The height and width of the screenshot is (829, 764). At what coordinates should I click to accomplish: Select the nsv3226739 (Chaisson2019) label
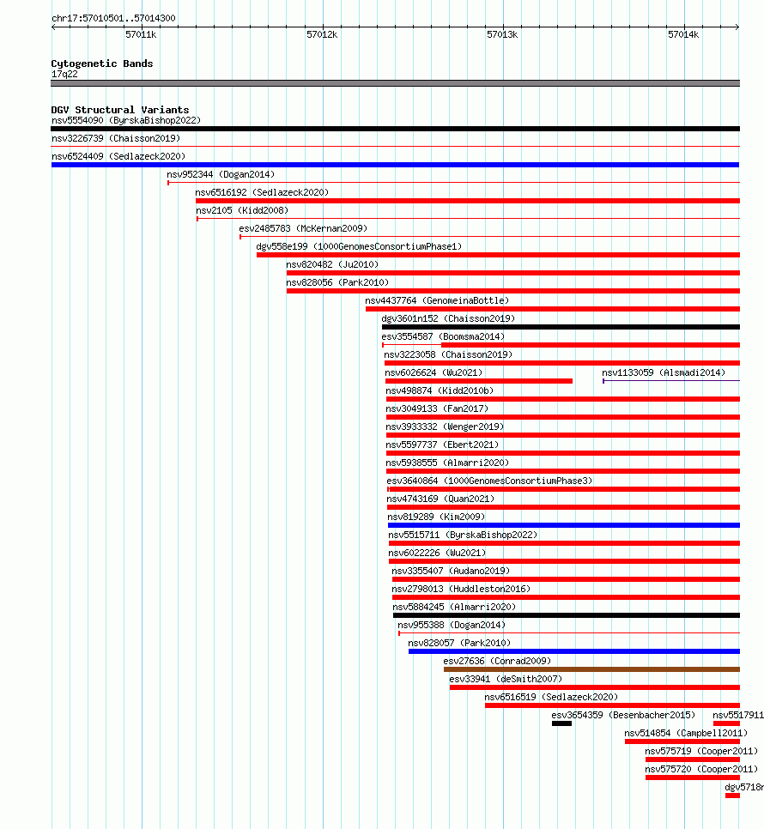[116, 138]
